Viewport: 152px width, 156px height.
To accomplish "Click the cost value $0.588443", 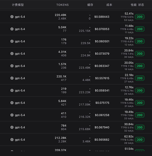I will tap(102, 17).
